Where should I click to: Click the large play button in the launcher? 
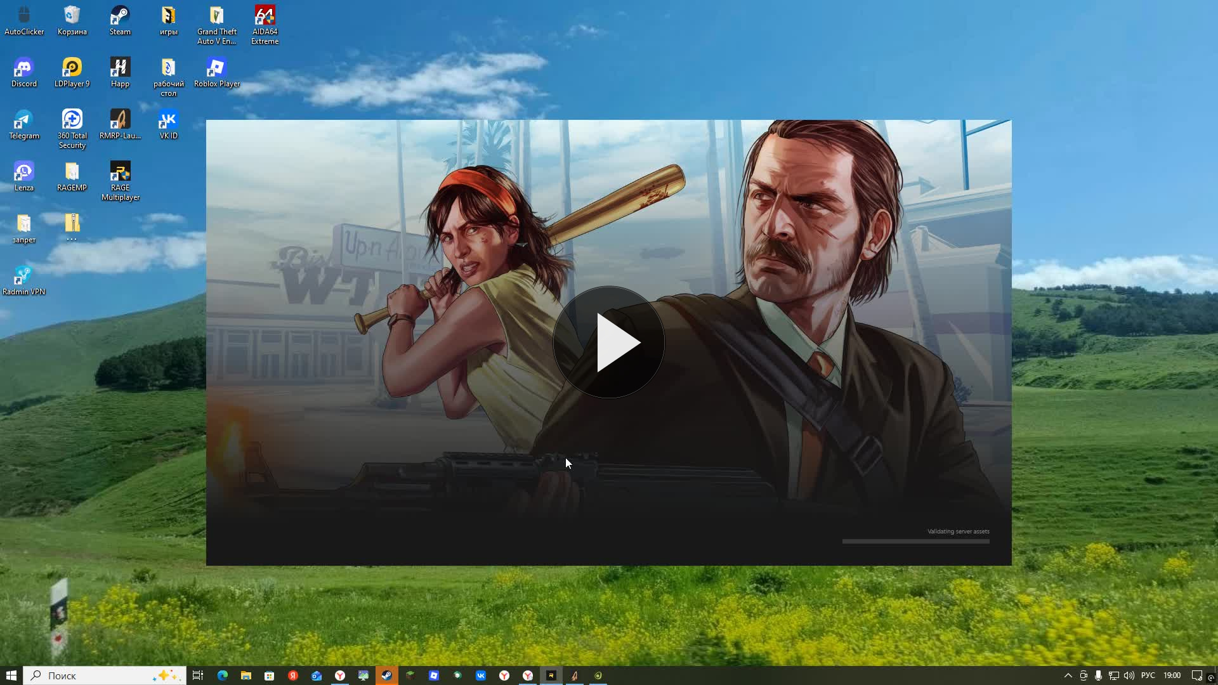[608, 342]
